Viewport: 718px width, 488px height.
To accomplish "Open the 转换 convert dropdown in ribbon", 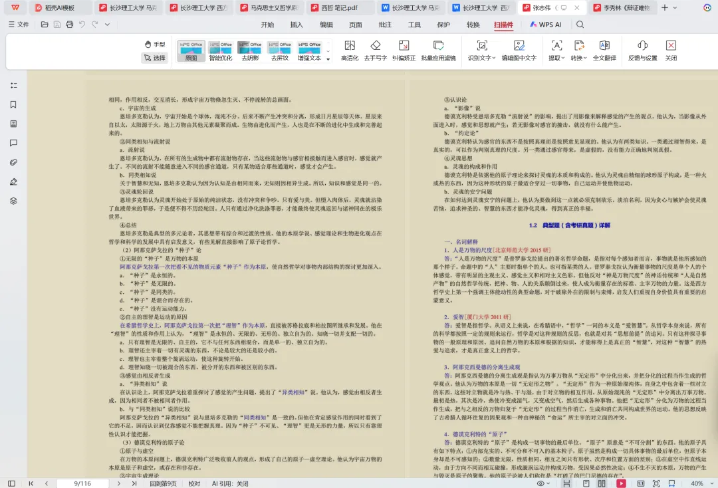I will pyautogui.click(x=579, y=51).
